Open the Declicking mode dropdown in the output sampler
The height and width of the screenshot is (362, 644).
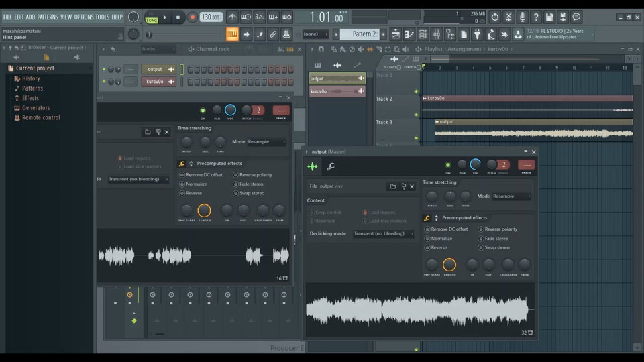click(383, 233)
